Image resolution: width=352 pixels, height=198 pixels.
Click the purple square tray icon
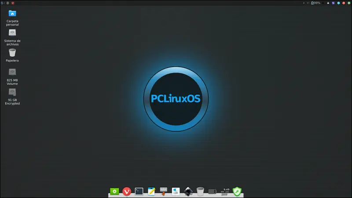point(333,3)
